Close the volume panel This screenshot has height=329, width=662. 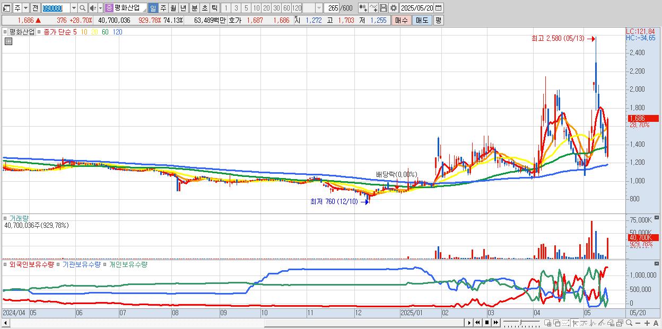click(656, 218)
